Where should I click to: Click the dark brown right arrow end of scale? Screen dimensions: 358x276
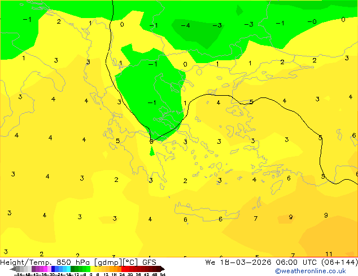tap(163, 269)
